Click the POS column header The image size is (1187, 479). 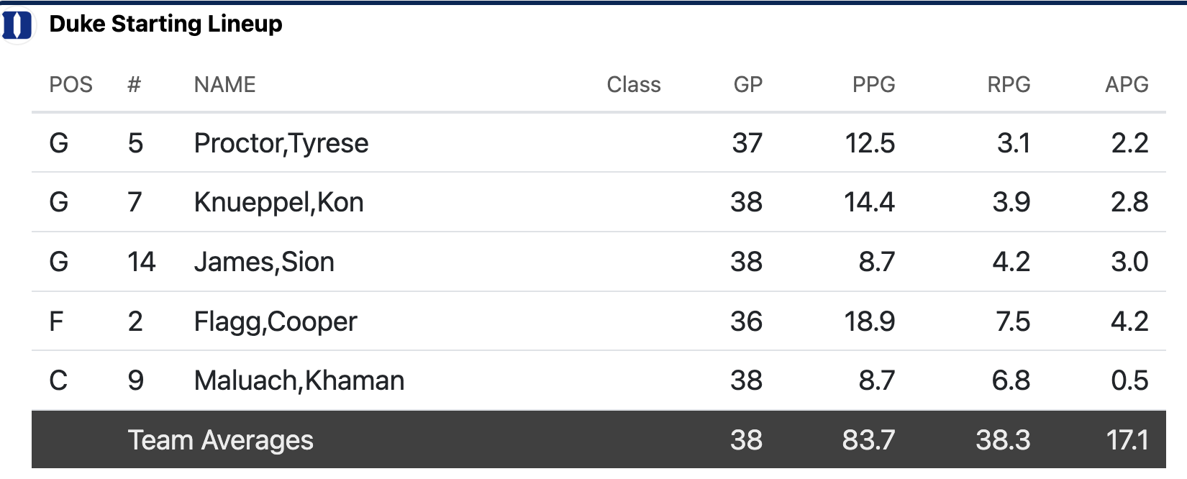tap(71, 85)
